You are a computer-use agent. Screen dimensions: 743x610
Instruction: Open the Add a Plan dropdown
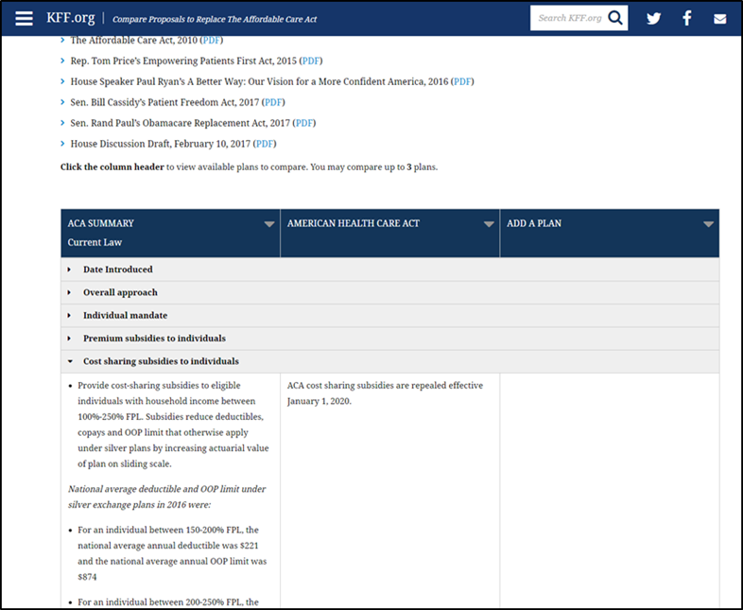(708, 224)
